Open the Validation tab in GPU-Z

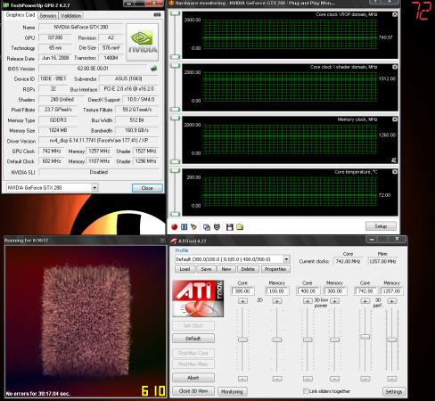click(x=70, y=16)
